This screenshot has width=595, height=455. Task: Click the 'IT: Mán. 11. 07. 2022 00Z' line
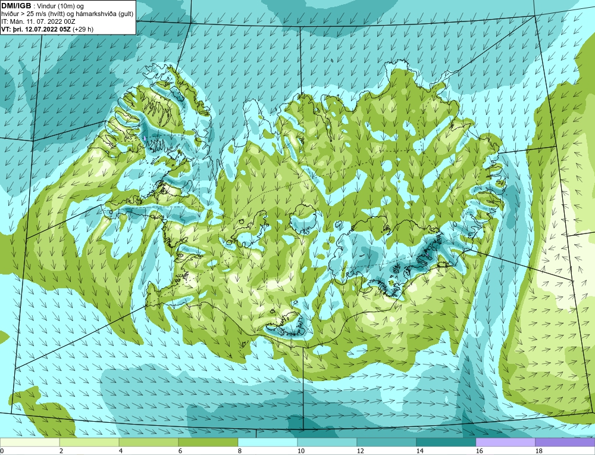pyautogui.click(x=38, y=21)
